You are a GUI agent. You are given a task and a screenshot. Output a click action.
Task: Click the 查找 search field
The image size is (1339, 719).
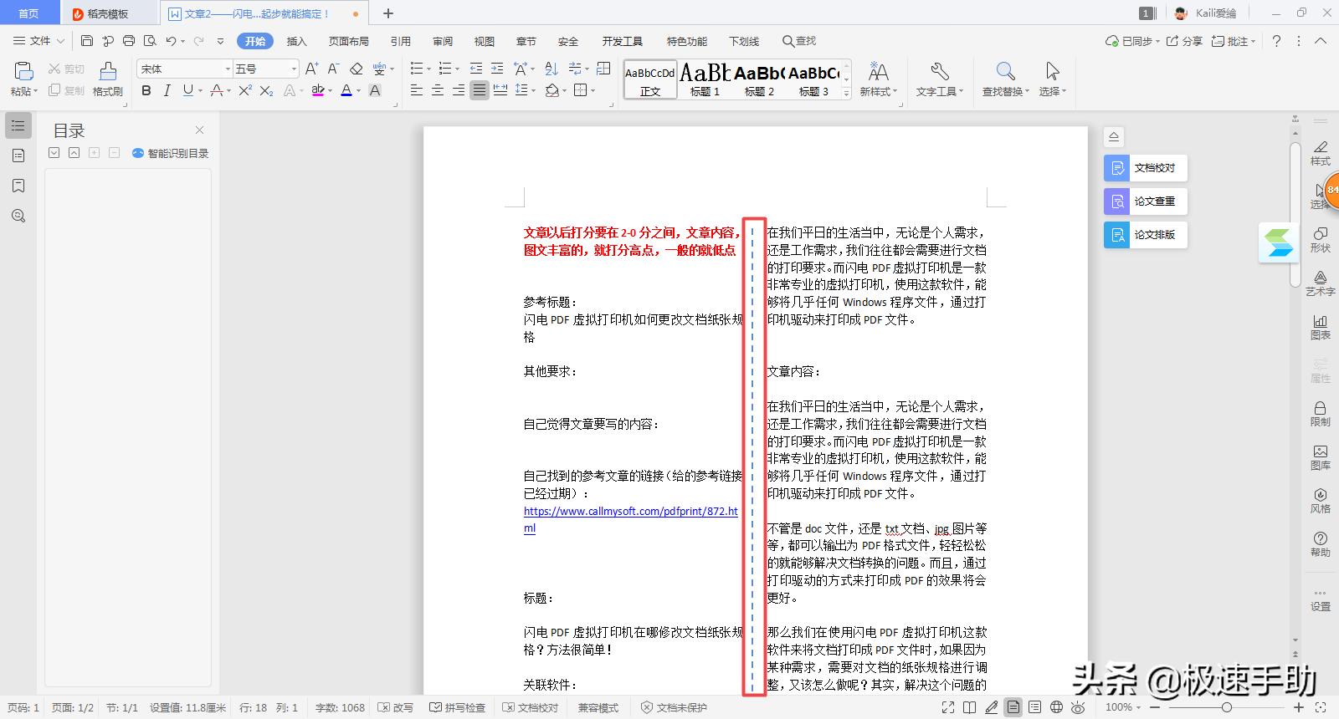pos(799,41)
